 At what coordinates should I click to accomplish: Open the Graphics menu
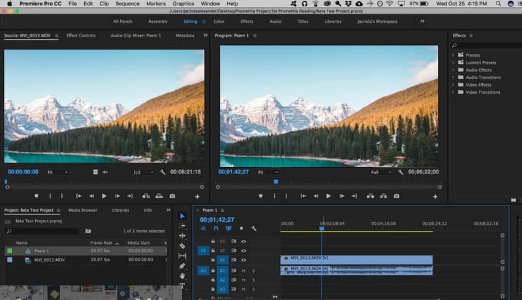click(183, 4)
